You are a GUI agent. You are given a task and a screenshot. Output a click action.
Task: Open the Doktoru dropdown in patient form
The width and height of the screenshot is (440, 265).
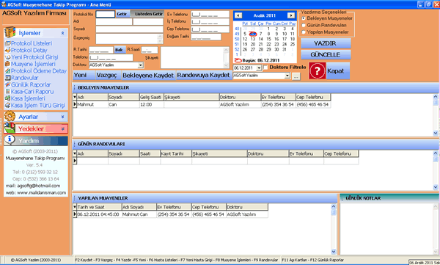[x=141, y=65]
